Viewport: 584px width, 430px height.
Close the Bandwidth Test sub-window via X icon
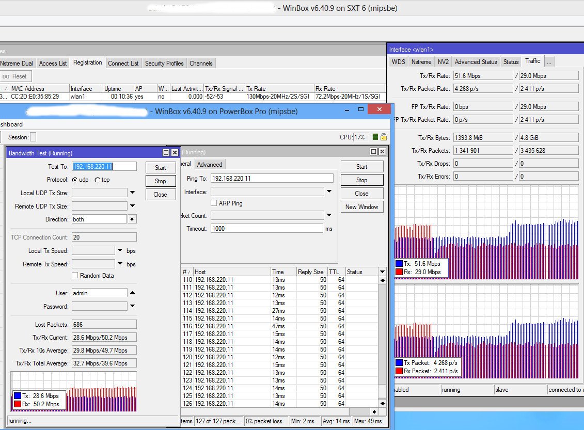175,153
